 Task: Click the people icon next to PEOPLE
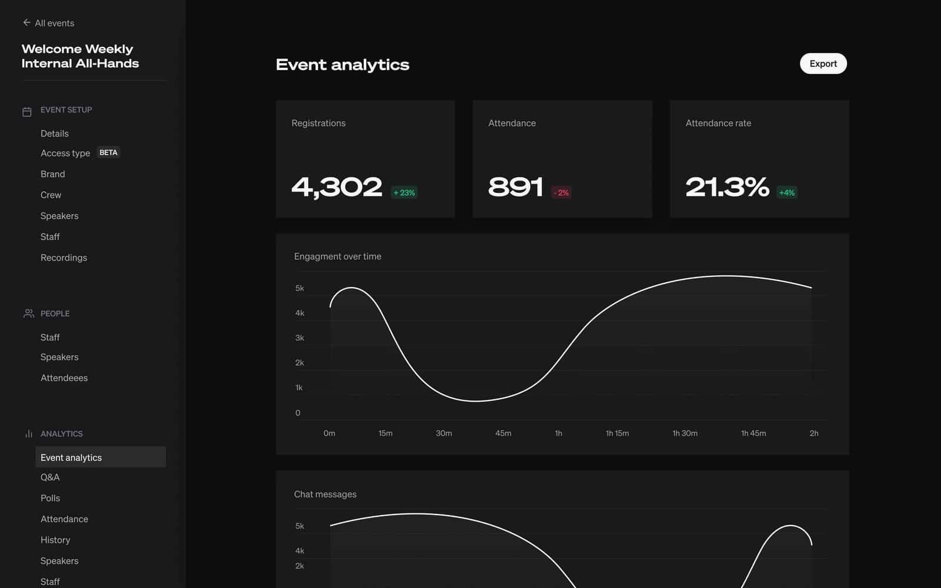(28, 313)
